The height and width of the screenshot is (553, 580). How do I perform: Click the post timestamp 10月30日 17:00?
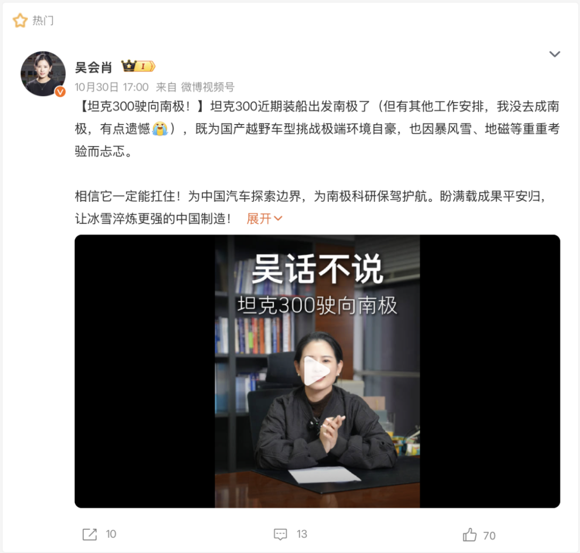(x=112, y=88)
